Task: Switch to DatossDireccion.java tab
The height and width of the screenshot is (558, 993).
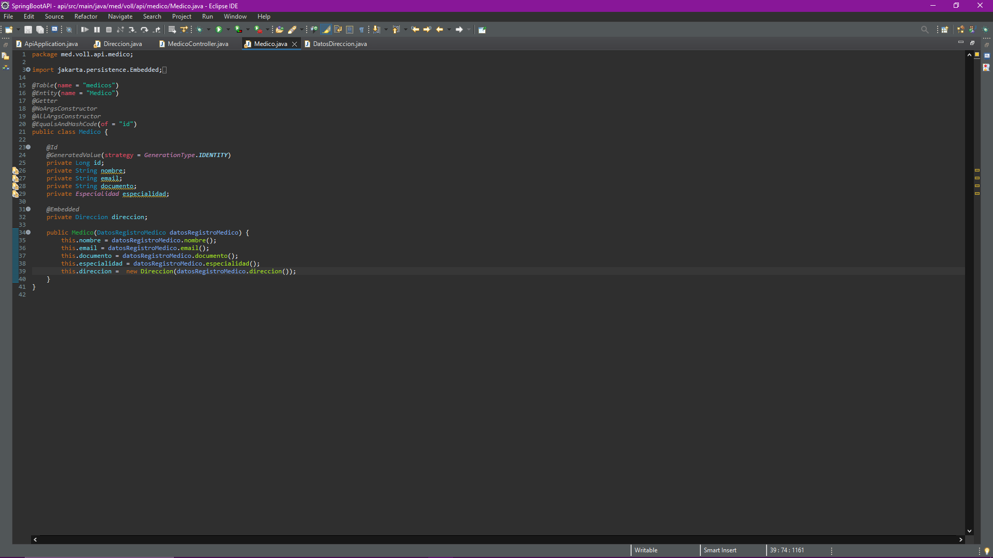Action: [340, 43]
